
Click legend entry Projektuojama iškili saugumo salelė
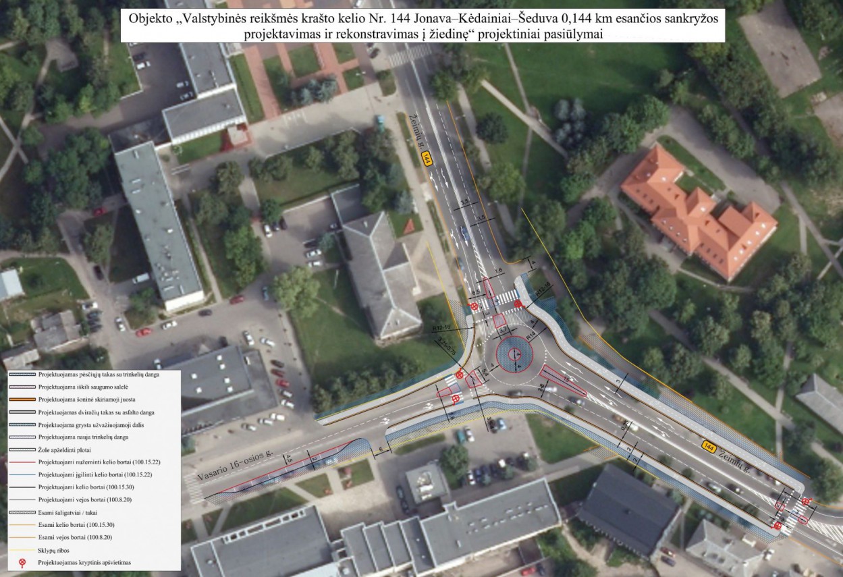pyautogui.click(x=82, y=387)
